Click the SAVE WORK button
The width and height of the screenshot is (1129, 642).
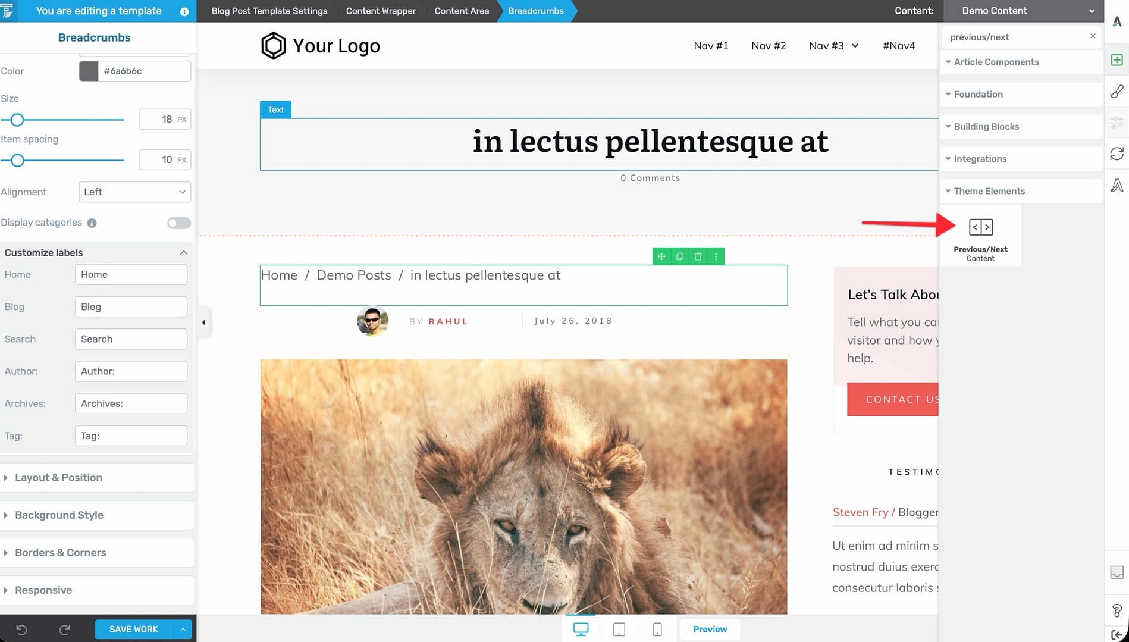point(134,629)
